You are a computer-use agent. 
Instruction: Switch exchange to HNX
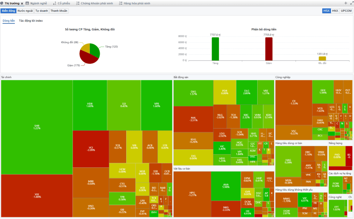point(335,11)
